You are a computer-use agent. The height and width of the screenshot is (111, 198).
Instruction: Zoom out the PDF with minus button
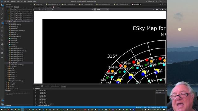(x=92, y=10)
